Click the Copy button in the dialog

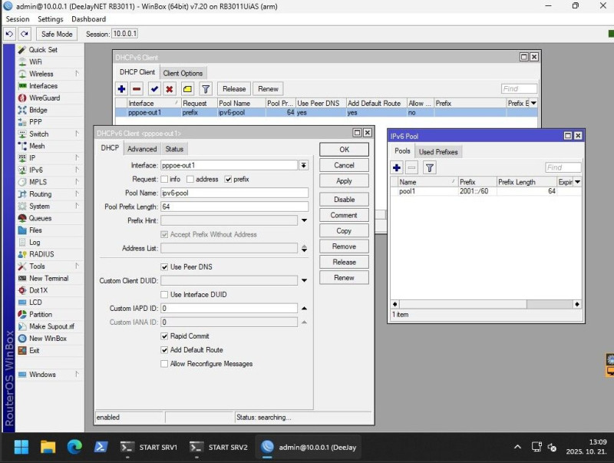coord(344,230)
